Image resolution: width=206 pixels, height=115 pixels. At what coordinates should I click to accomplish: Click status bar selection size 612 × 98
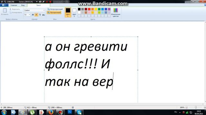[31, 107]
